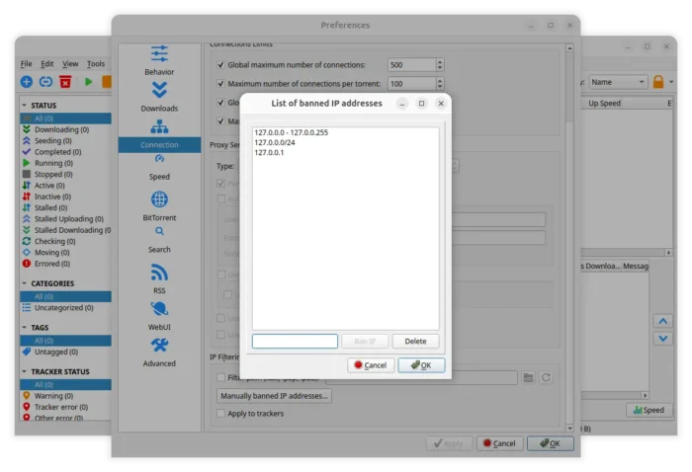Click the Preferences vertical scrollbar
The width and height of the screenshot is (692, 472).
(569, 238)
